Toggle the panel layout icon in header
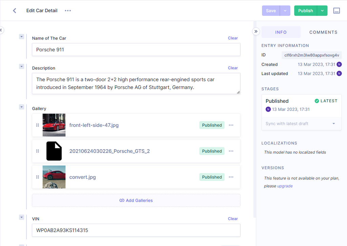Image resolution: width=347 pixels, height=246 pixels. 336,10
